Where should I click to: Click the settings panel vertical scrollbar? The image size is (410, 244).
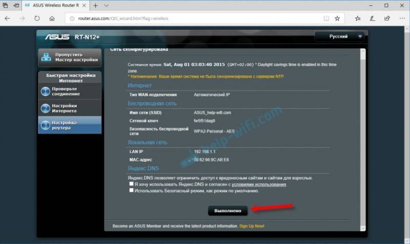pyautogui.click(x=363, y=139)
